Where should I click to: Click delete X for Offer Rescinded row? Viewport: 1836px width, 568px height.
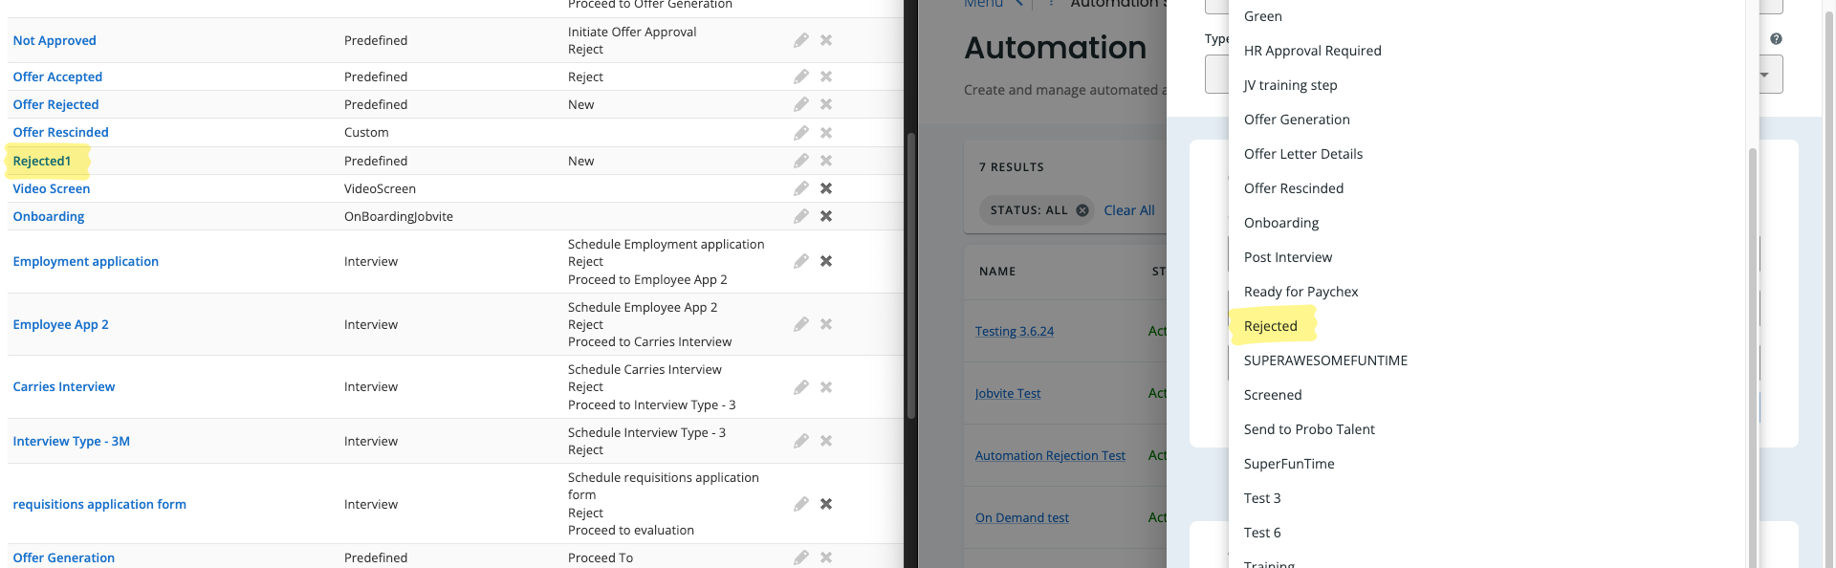(826, 132)
